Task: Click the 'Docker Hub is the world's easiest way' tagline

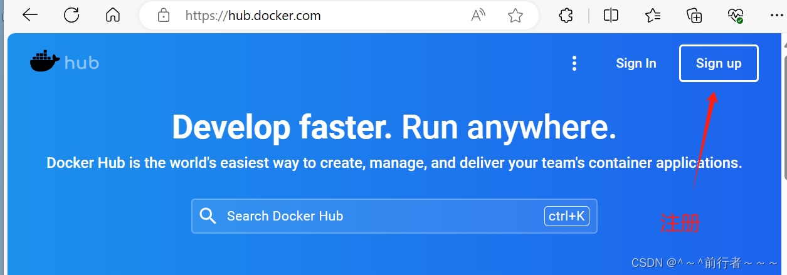Action: [394, 163]
